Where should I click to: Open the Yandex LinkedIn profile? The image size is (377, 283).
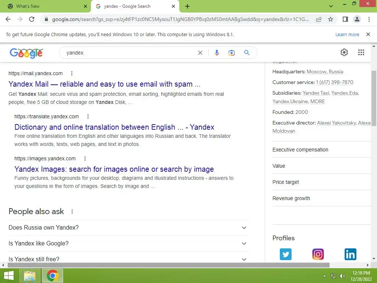(x=350, y=254)
